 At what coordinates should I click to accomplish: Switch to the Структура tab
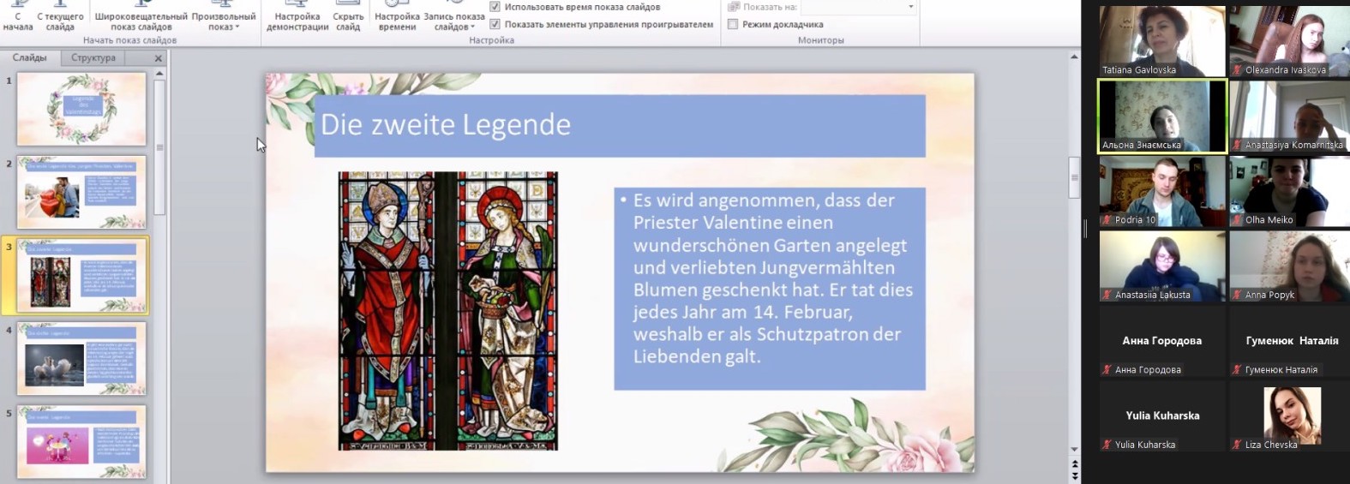(x=93, y=58)
